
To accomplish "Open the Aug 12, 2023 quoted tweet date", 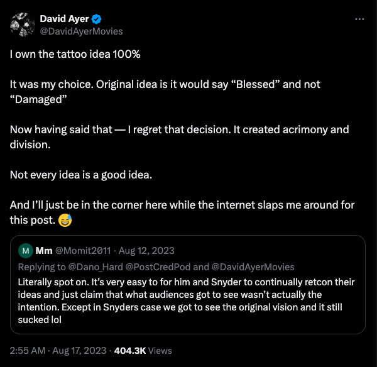I will [x=146, y=251].
